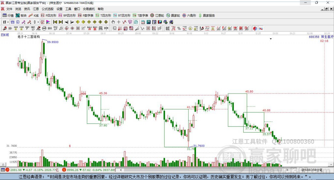Click the 45.80 resistance label
Screen dimensions: 334x180
coord(249,92)
